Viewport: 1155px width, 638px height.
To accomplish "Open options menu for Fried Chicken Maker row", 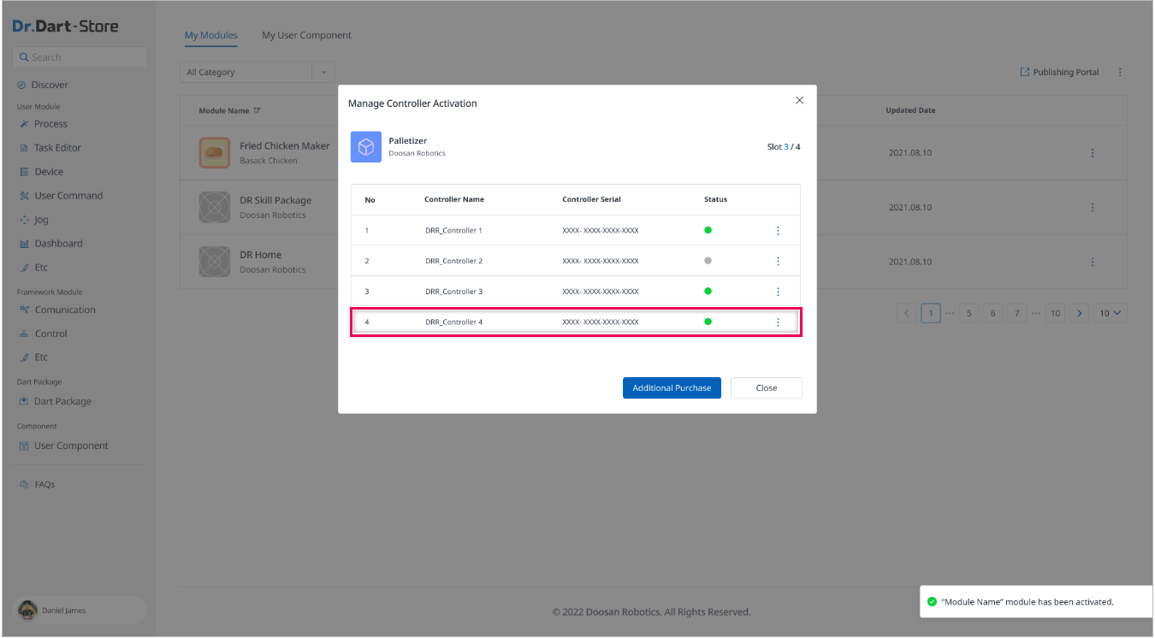I will tap(1093, 153).
